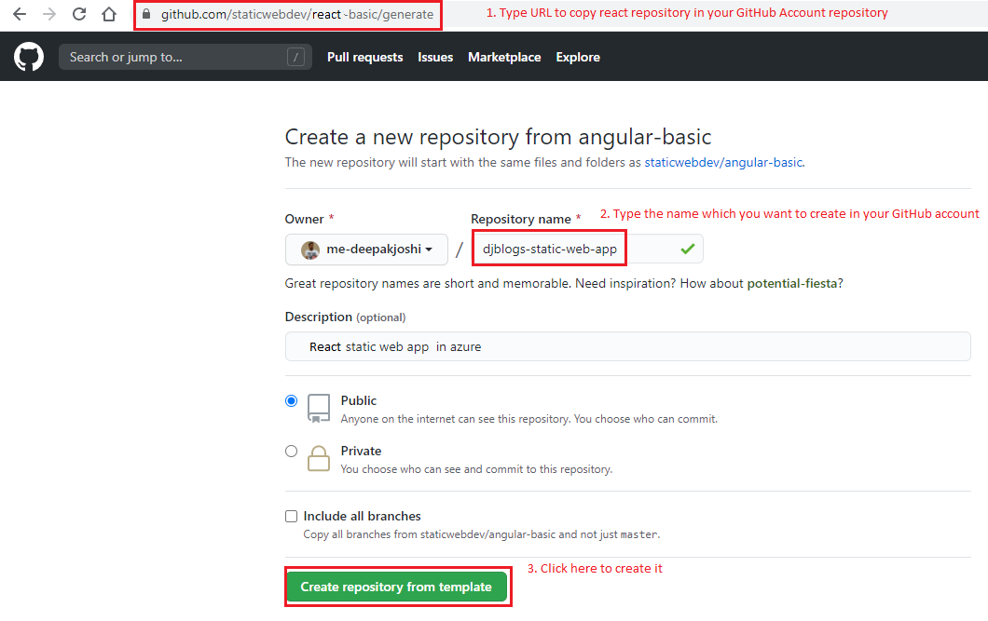Image resolution: width=988 pixels, height=621 pixels.
Task: Go to browser home page icon
Action: [109, 14]
